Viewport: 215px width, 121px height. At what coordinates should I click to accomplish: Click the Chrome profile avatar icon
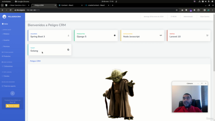(208, 10)
